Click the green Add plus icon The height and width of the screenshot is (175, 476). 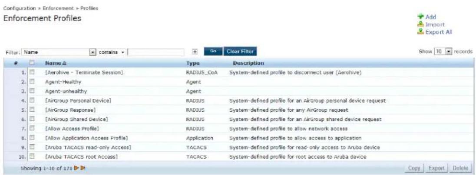[x=420, y=16]
